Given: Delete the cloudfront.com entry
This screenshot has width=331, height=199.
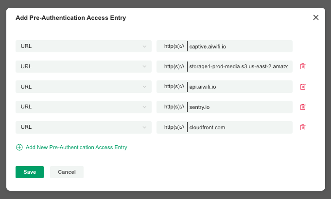Looking at the screenshot, I should pos(303,127).
